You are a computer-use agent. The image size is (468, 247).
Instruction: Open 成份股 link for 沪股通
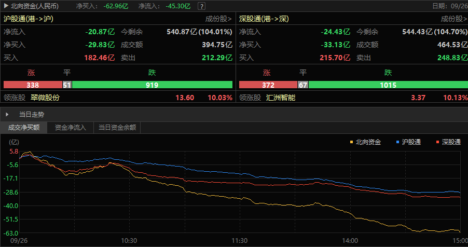tap(219, 19)
